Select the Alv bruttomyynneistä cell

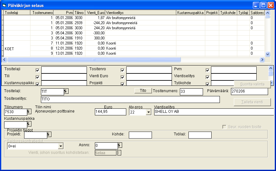click(141, 23)
